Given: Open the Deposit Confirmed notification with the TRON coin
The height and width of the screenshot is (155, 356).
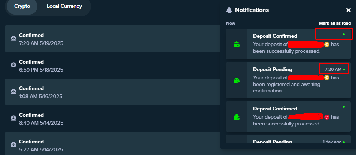Looking at the screenshot, I should pyautogui.click(x=288, y=117).
